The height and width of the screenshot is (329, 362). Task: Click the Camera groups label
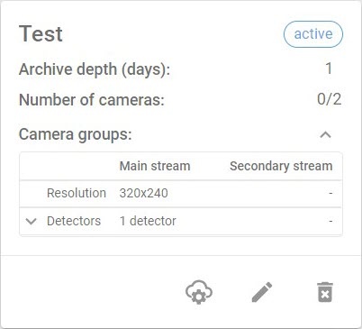76,134
